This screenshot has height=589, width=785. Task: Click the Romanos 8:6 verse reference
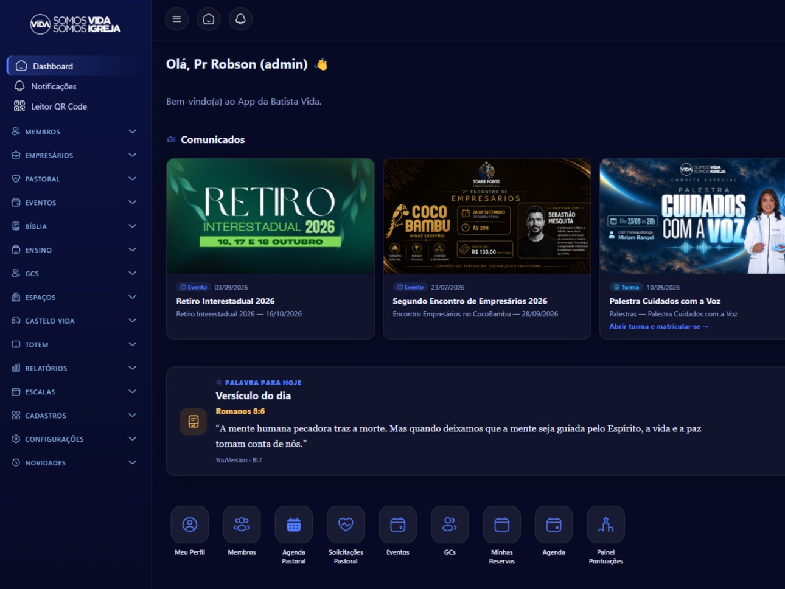pos(240,411)
